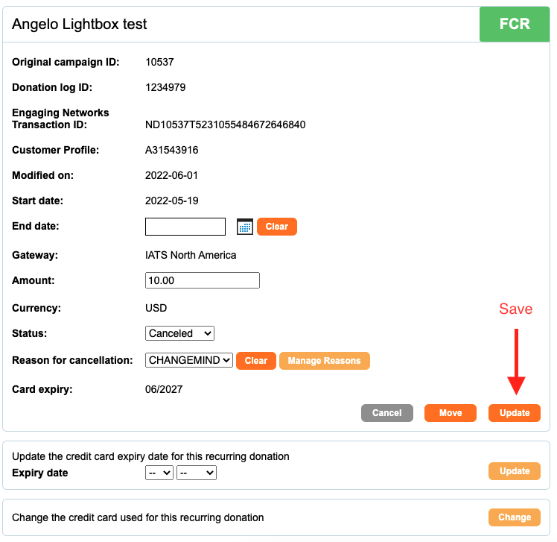Click the green FCR badge

[x=515, y=24]
